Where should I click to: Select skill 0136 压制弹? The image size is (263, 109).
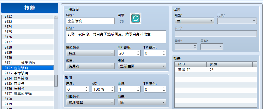pyautogui.click(x=27, y=89)
